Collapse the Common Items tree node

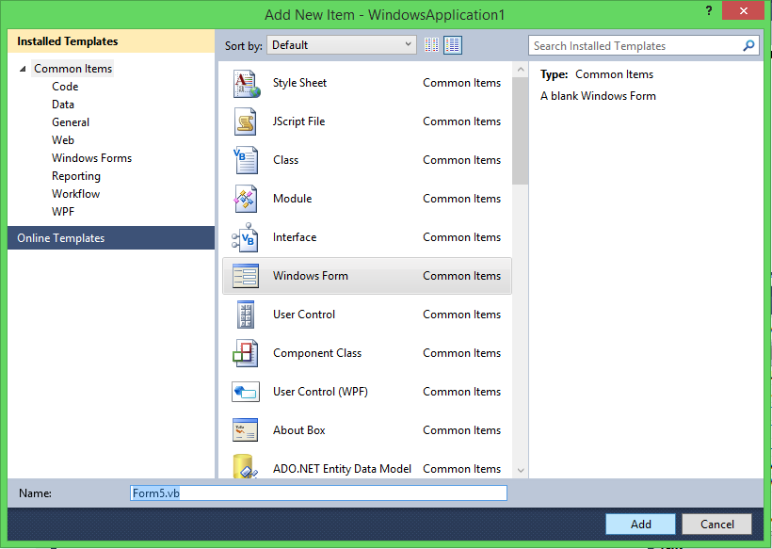tap(24, 68)
